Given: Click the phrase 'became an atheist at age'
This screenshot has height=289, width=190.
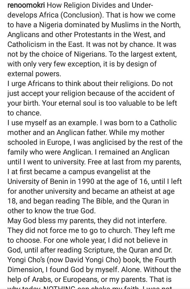Looking at the screenshot, I should click(x=133, y=191).
